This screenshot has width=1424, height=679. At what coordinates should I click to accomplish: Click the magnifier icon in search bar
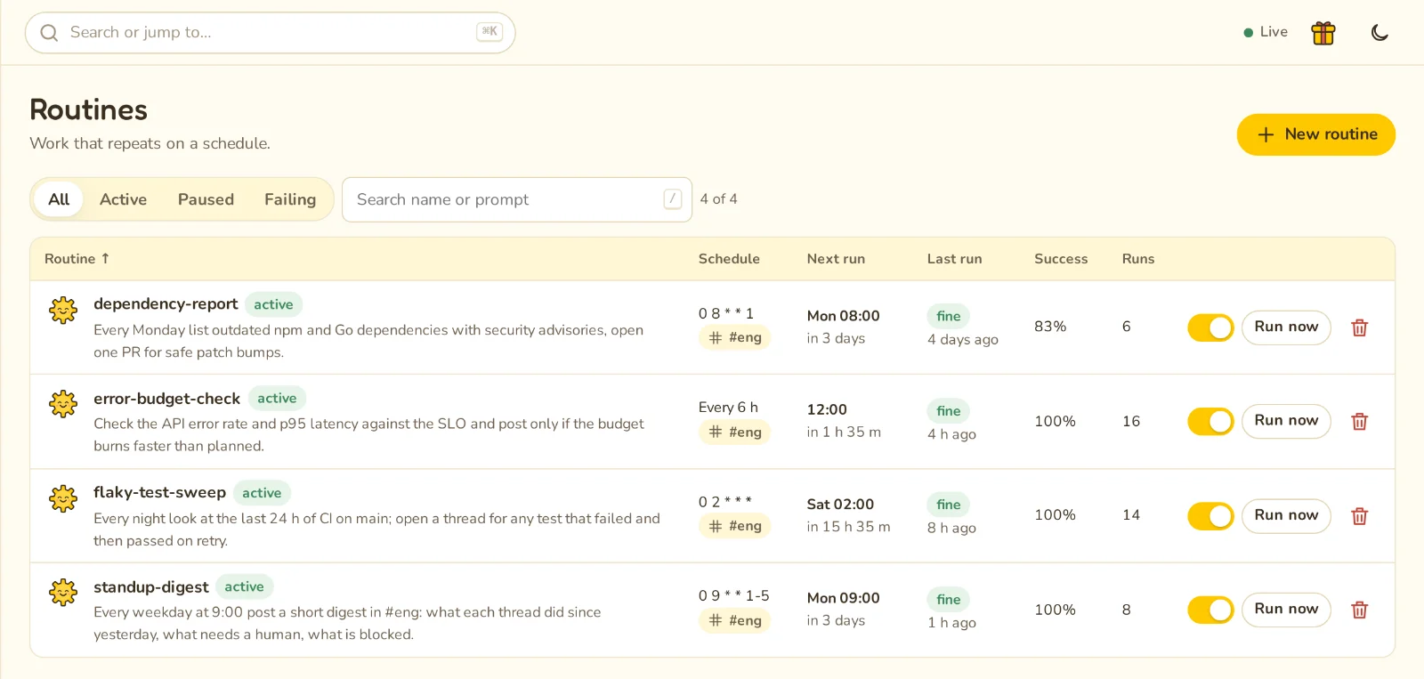[49, 33]
